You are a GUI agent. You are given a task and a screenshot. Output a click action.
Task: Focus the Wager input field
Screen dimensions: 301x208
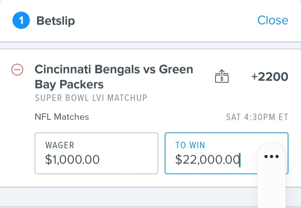(96, 153)
